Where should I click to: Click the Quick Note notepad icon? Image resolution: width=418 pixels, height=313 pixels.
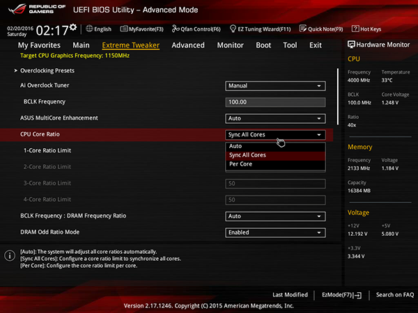coord(303,29)
